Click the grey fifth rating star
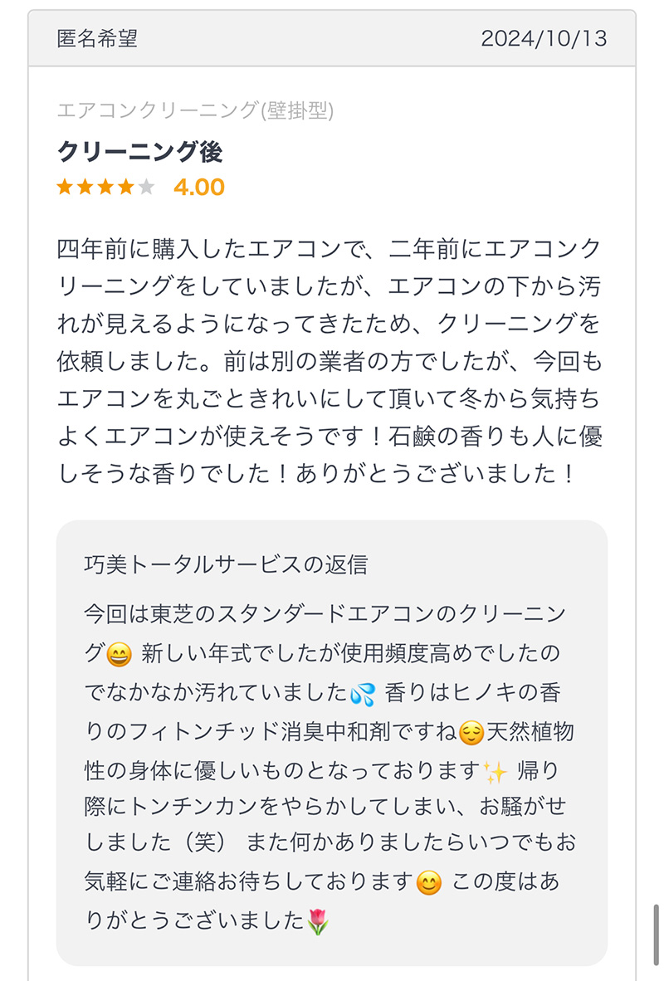This screenshot has width=664, height=981. (146, 187)
